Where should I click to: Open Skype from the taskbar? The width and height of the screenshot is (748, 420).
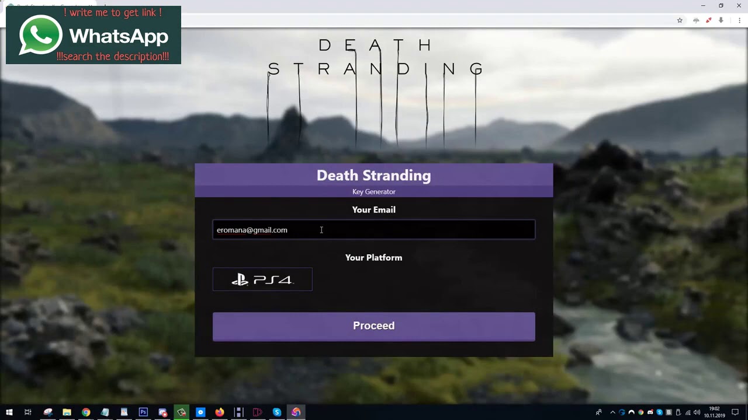click(x=277, y=412)
